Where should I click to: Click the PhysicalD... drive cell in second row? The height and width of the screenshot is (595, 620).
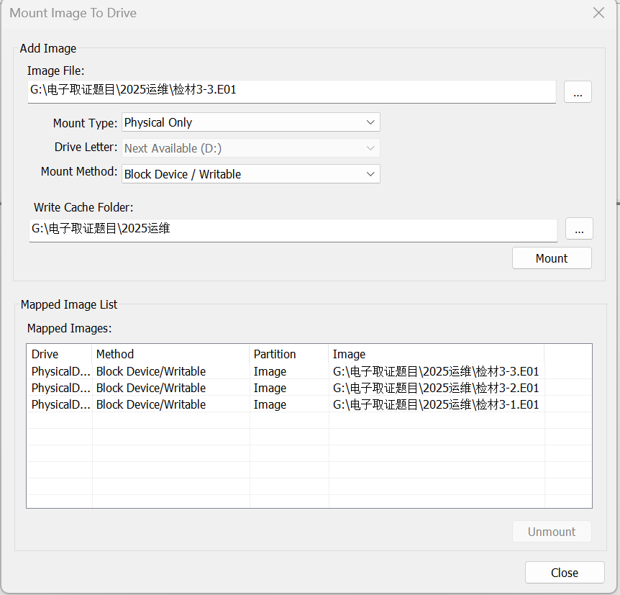click(x=60, y=389)
